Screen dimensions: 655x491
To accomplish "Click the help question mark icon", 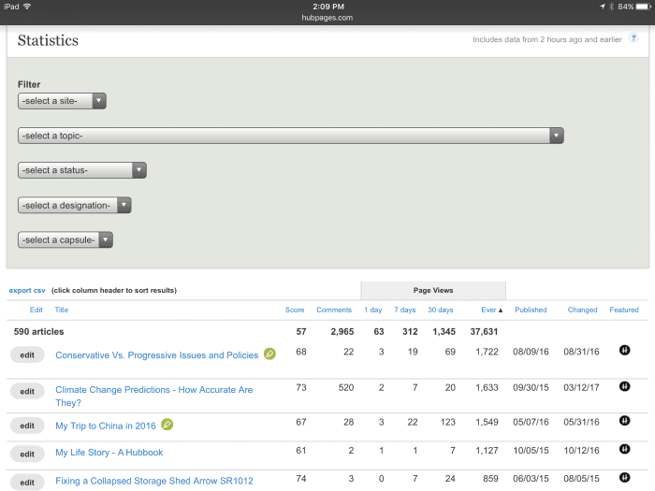I will [x=633, y=39].
